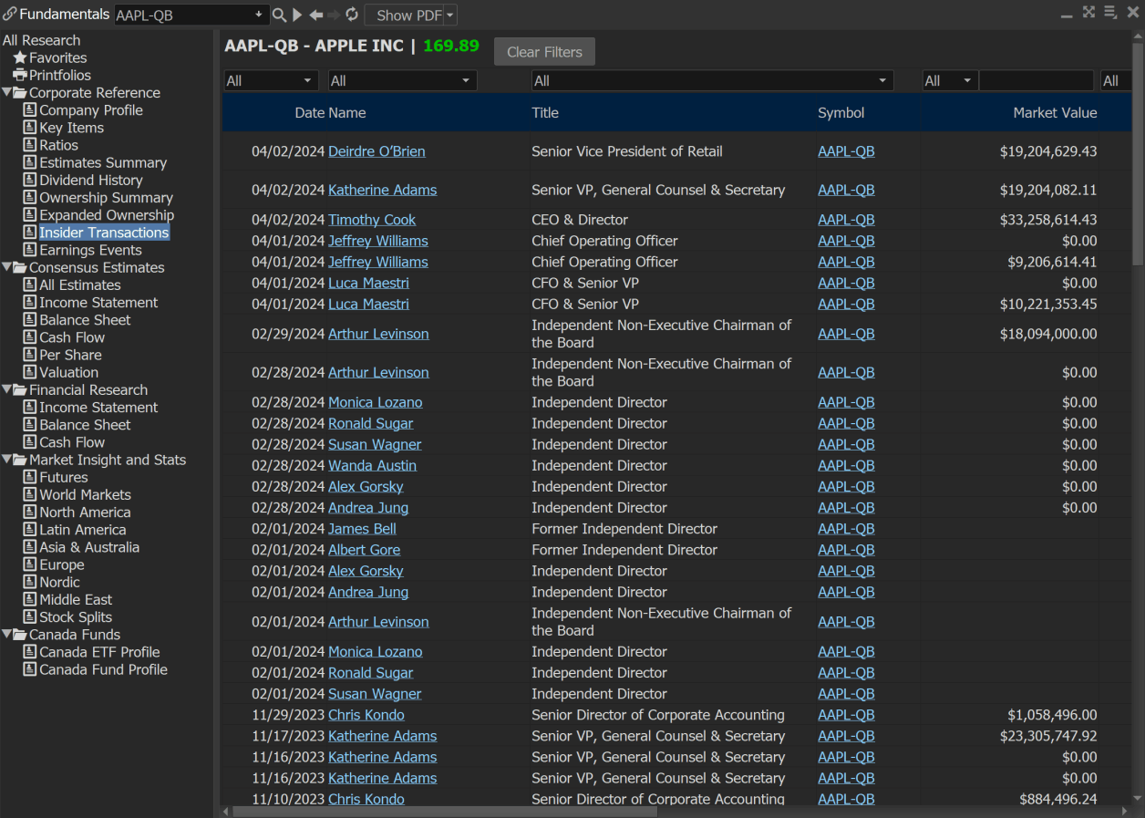Sort by the Date column header
The width and height of the screenshot is (1145, 818).
310,113
